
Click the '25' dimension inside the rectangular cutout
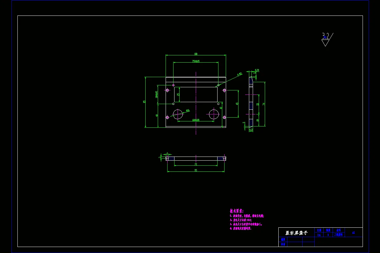[x=178, y=94]
